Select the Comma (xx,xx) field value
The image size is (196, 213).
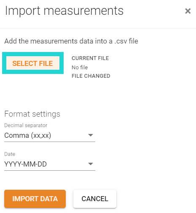click(28, 135)
